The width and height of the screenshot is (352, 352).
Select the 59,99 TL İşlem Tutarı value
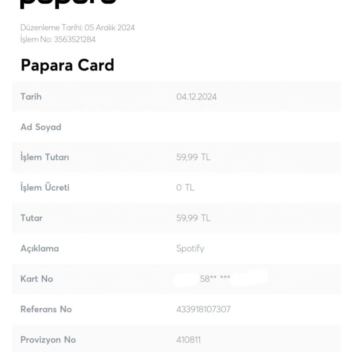[x=193, y=157]
